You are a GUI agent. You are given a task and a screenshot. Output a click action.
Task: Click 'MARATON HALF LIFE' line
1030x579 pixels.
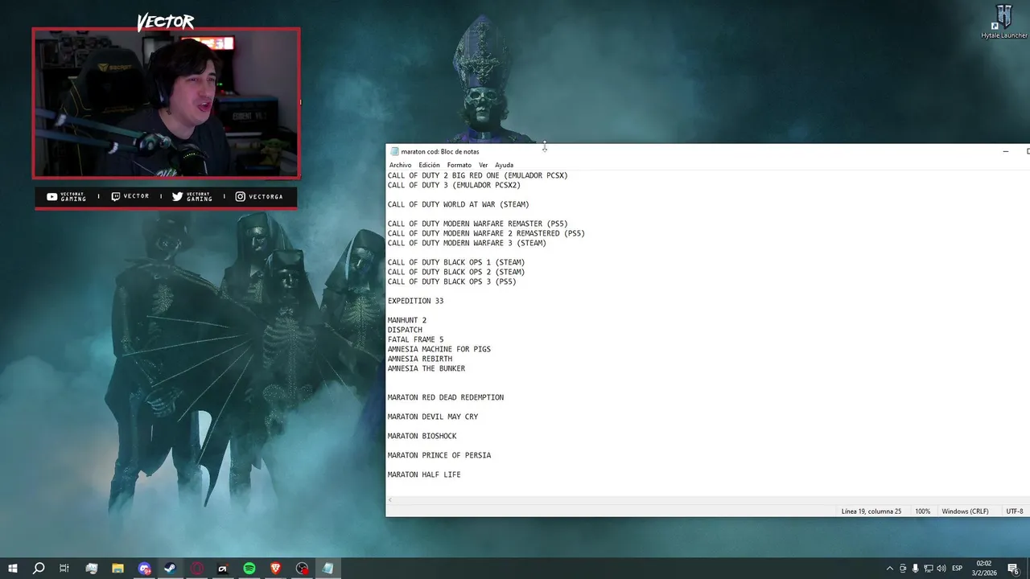(x=424, y=474)
